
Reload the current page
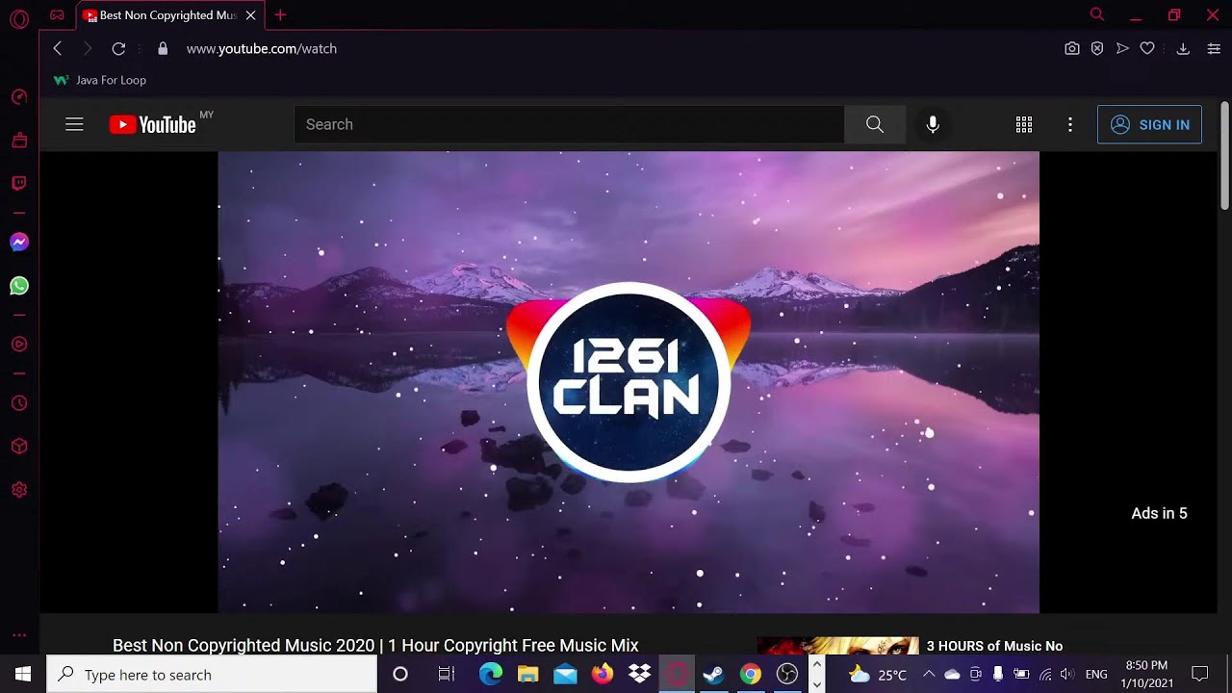pyautogui.click(x=118, y=48)
